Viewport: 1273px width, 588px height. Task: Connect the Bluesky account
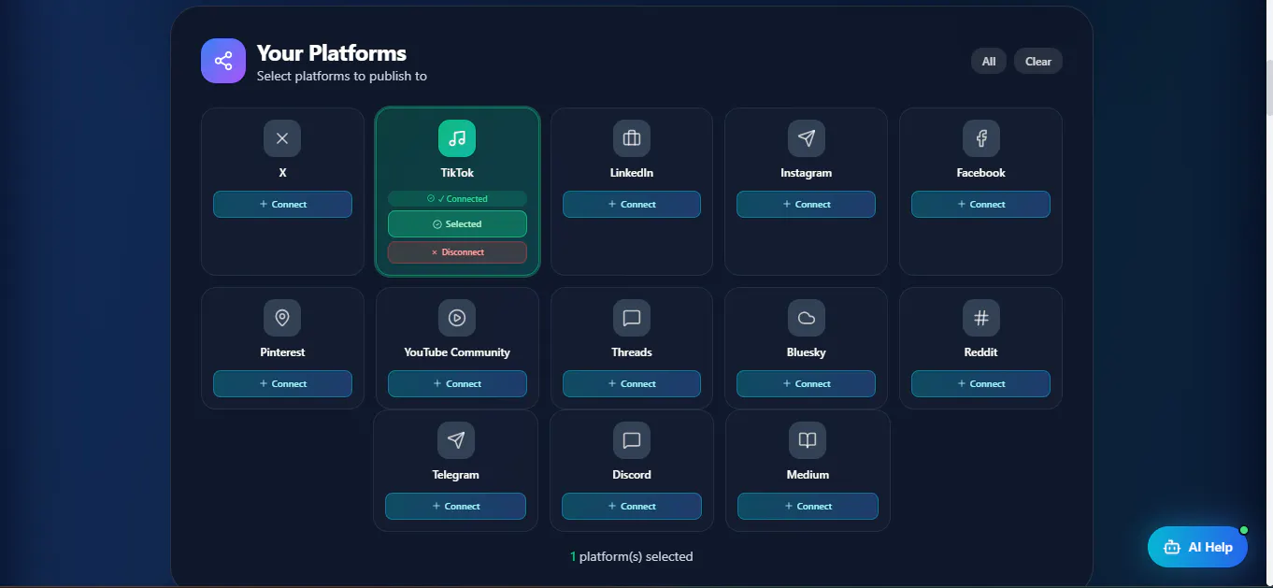pyautogui.click(x=807, y=383)
